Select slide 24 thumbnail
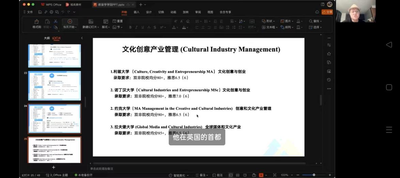 pos(54,119)
